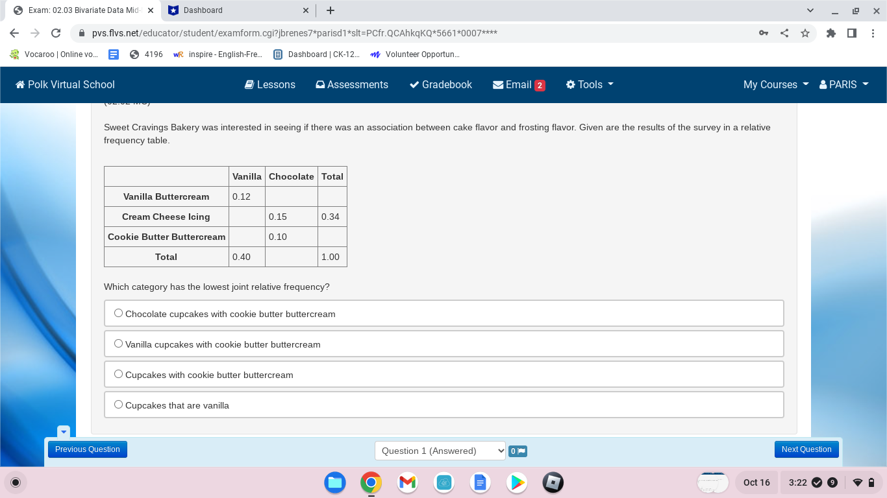887x498 pixels.
Task: Click the 0.10 table cell
Action: coord(292,237)
